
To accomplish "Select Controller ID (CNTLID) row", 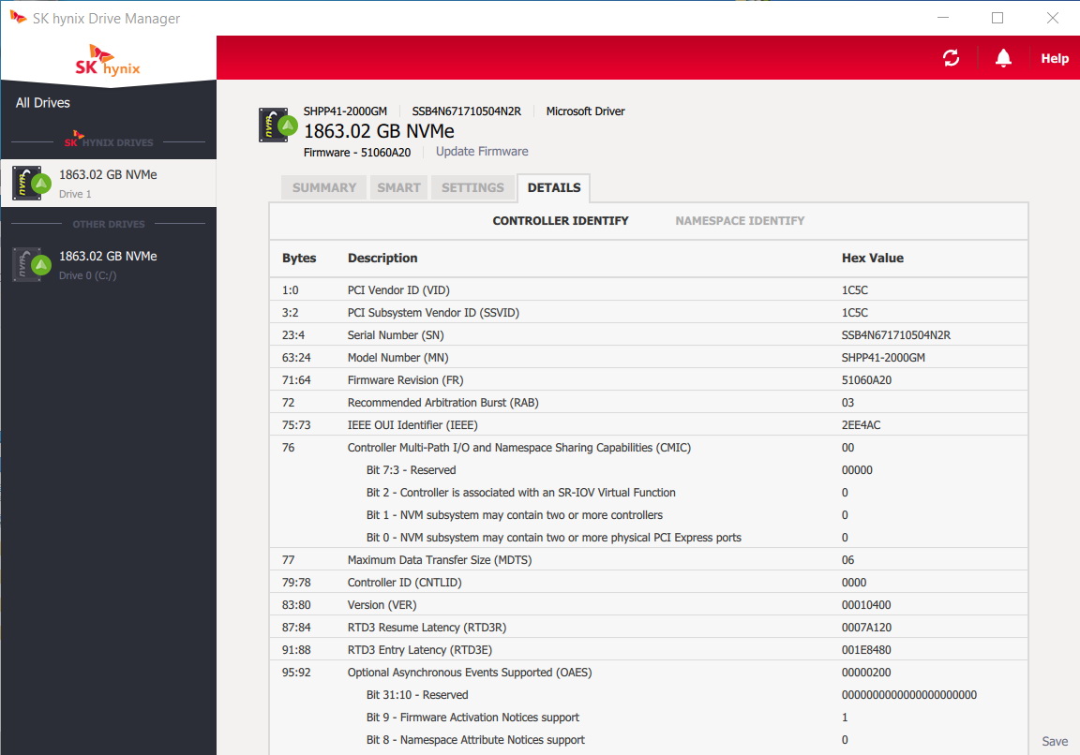I will click(648, 583).
